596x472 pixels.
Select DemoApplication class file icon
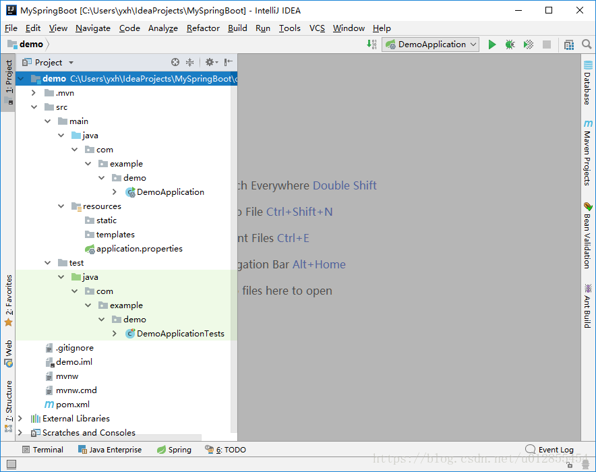(130, 192)
